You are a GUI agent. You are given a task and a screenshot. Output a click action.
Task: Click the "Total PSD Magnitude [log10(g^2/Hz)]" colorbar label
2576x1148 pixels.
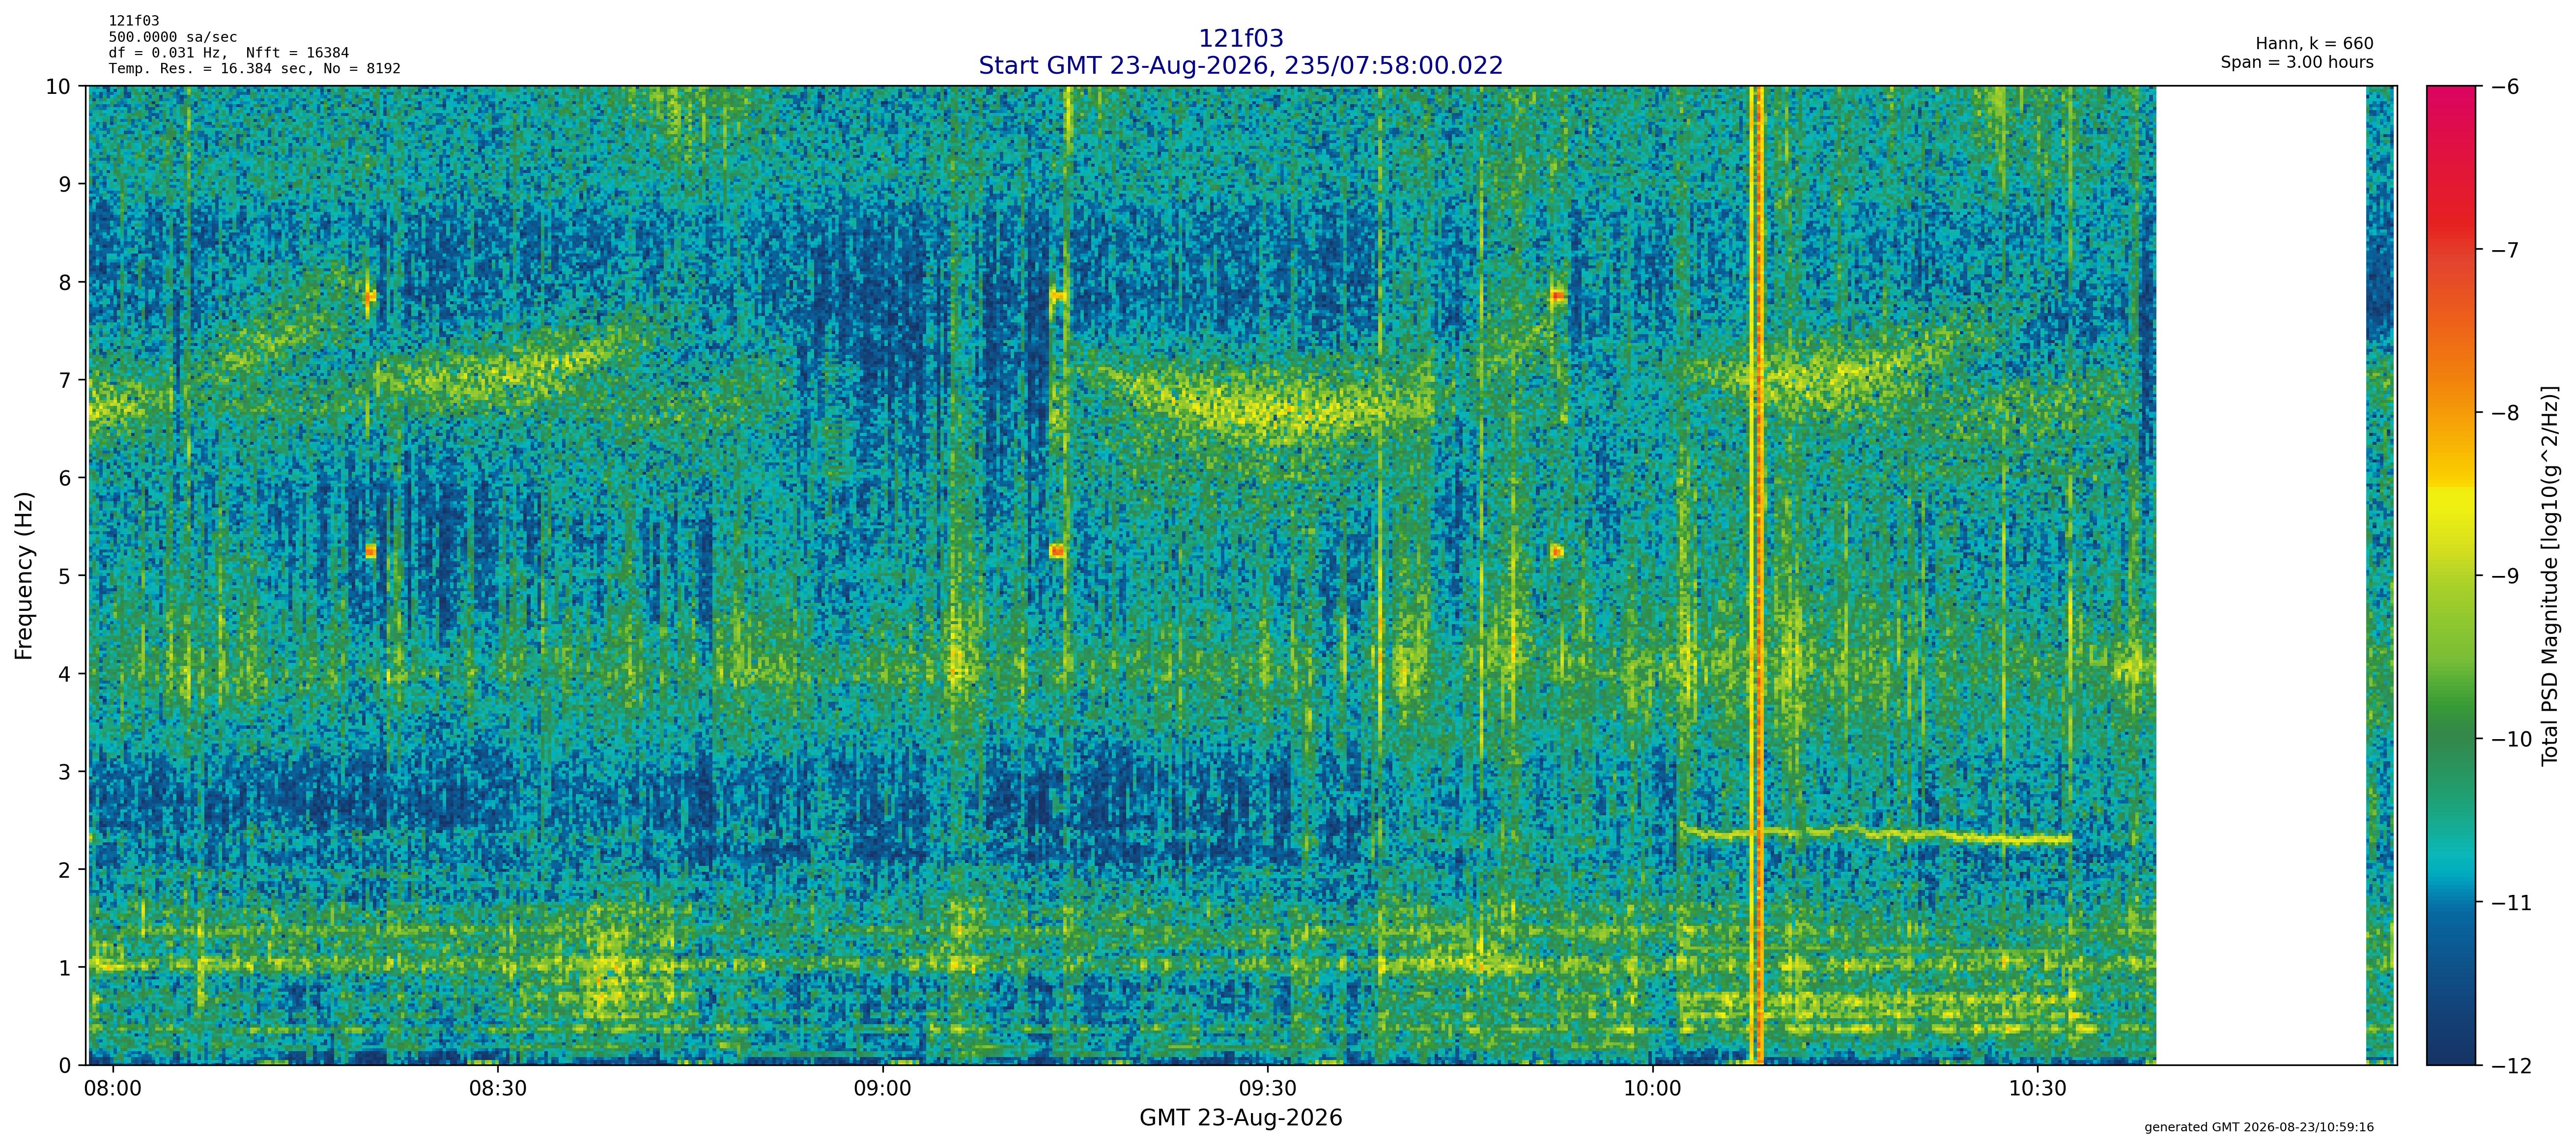tap(2550, 575)
